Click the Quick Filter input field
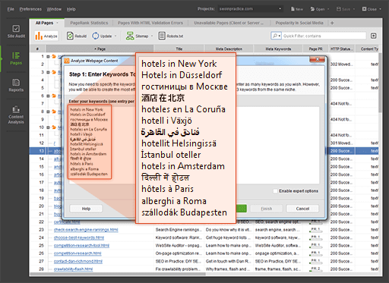 (x=324, y=36)
